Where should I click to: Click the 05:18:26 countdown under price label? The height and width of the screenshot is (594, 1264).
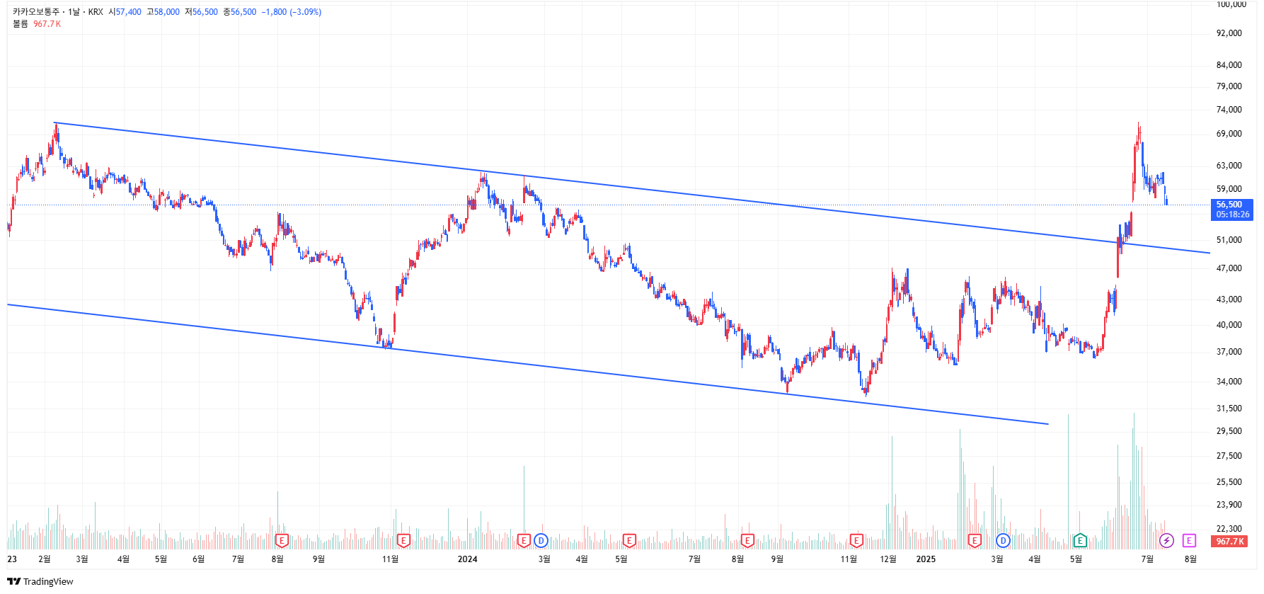point(1233,215)
